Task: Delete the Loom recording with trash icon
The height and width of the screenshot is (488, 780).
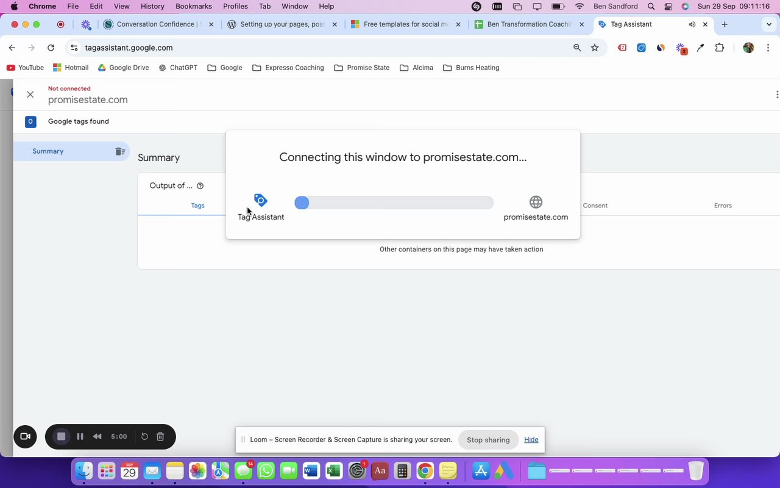Action: 160,436
